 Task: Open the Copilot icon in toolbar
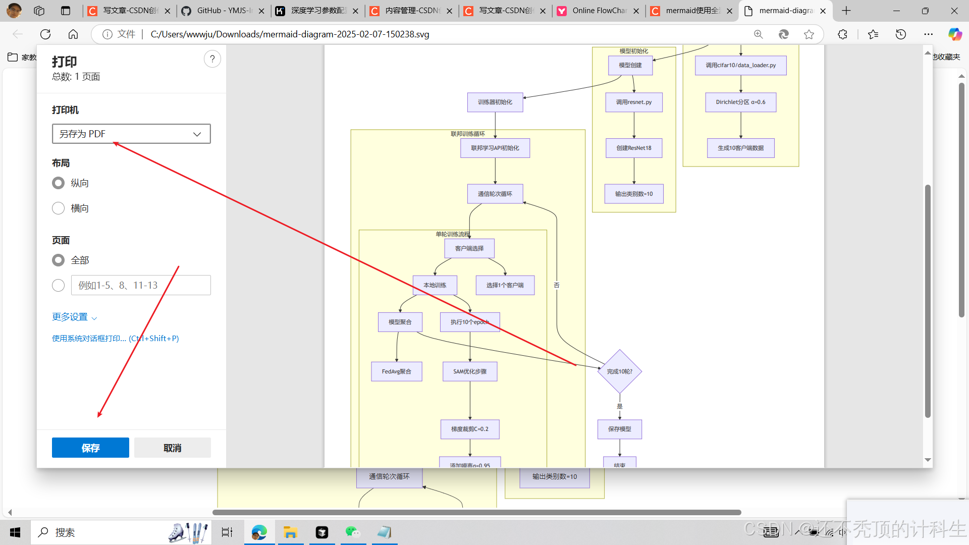(954, 34)
